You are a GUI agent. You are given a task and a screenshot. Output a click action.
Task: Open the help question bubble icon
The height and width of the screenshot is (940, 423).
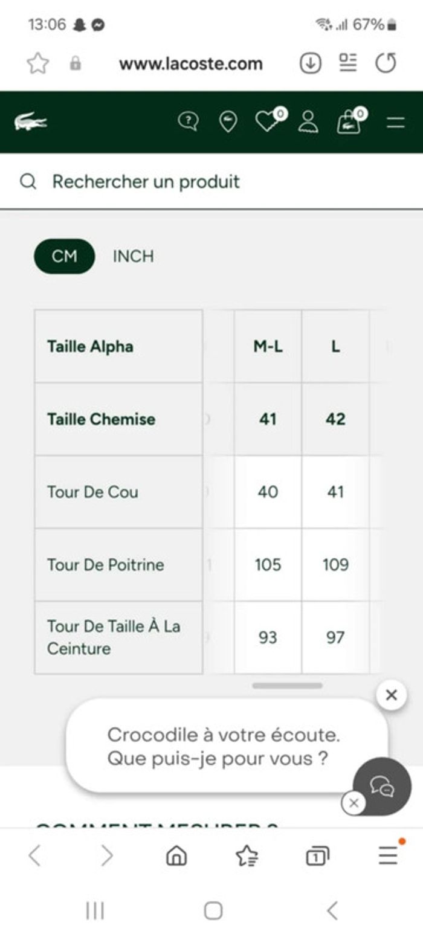pos(188,122)
